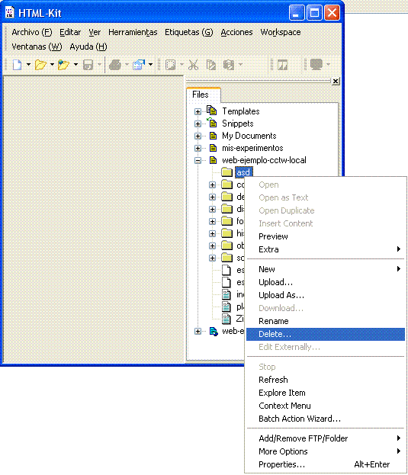The width and height of the screenshot is (408, 475).
Task: Click the Cut scissors icon
Action: (193, 65)
